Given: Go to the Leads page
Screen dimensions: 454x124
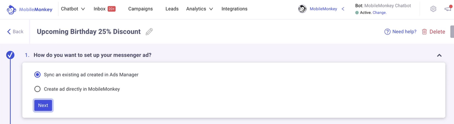Looking at the screenshot, I should pos(172,9).
